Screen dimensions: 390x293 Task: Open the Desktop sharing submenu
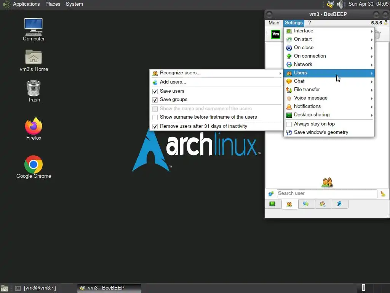click(329, 115)
